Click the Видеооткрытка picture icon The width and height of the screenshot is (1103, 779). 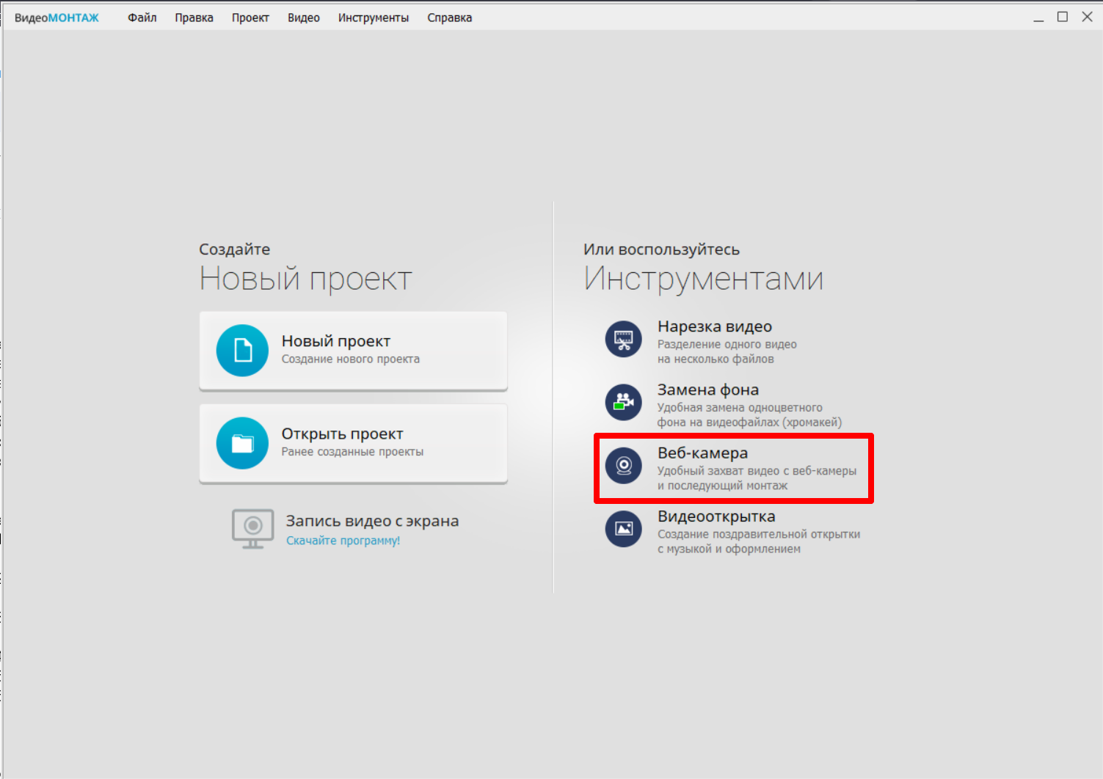(624, 529)
